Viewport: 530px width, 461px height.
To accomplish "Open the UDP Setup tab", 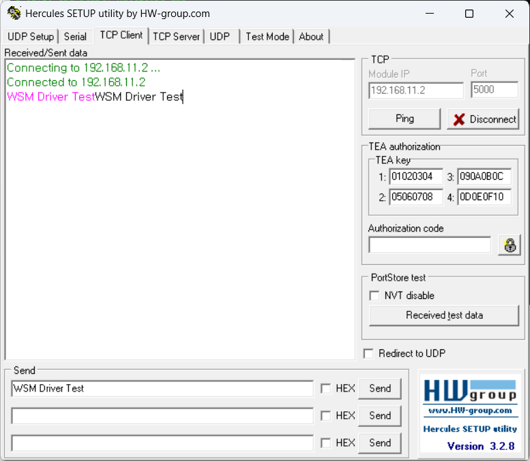I will click(31, 37).
